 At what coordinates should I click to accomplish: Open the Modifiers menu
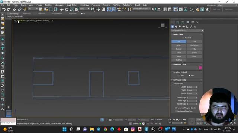pyautogui.click(x=49, y=5)
